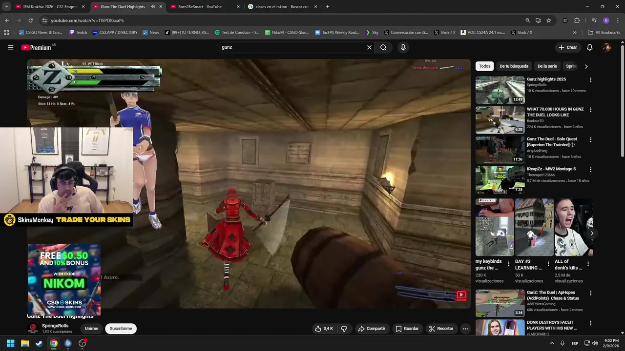The width and height of the screenshot is (625, 351).
Task: Subscribe with the Suscribirme button
Action: (121, 329)
